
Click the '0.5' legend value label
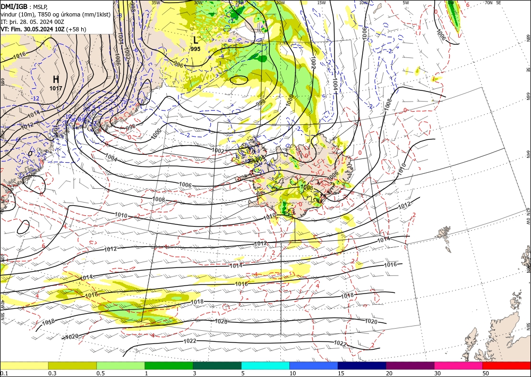[x=100, y=373]
